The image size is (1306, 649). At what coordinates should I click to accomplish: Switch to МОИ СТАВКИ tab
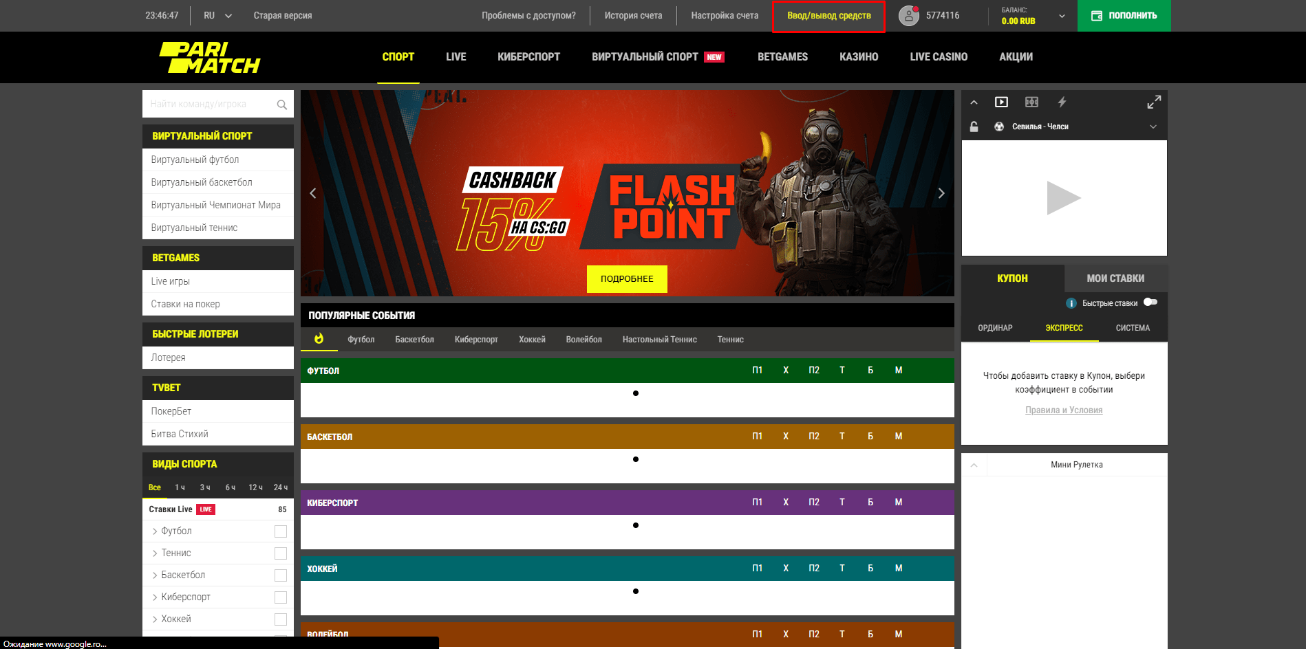1115,278
